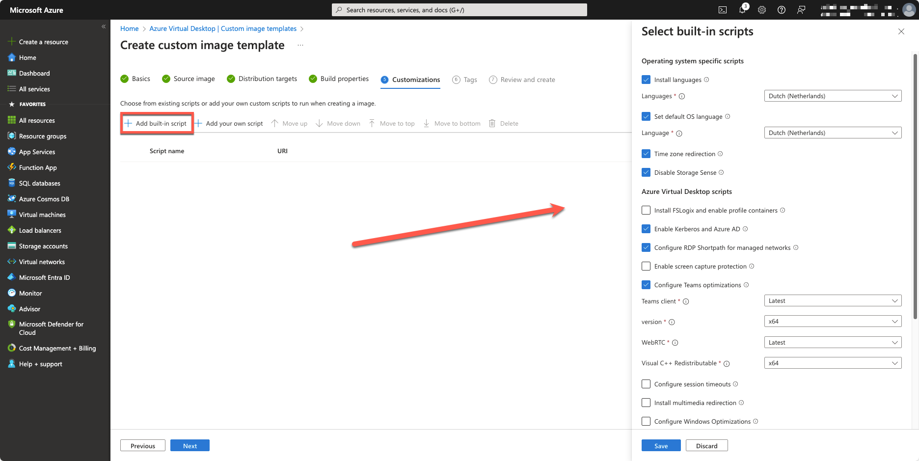
Task: Show info tooltip for Install languages
Action: (x=706, y=80)
